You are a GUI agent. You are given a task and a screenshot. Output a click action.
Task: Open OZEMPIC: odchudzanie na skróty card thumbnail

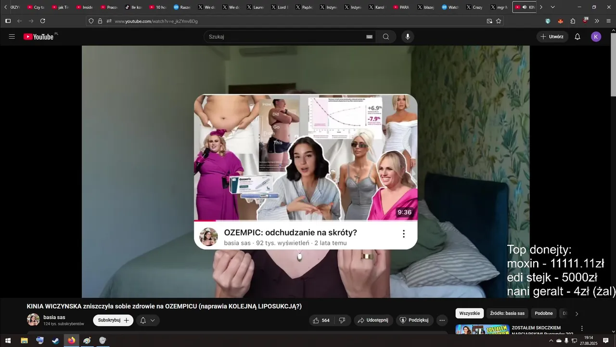(306, 158)
